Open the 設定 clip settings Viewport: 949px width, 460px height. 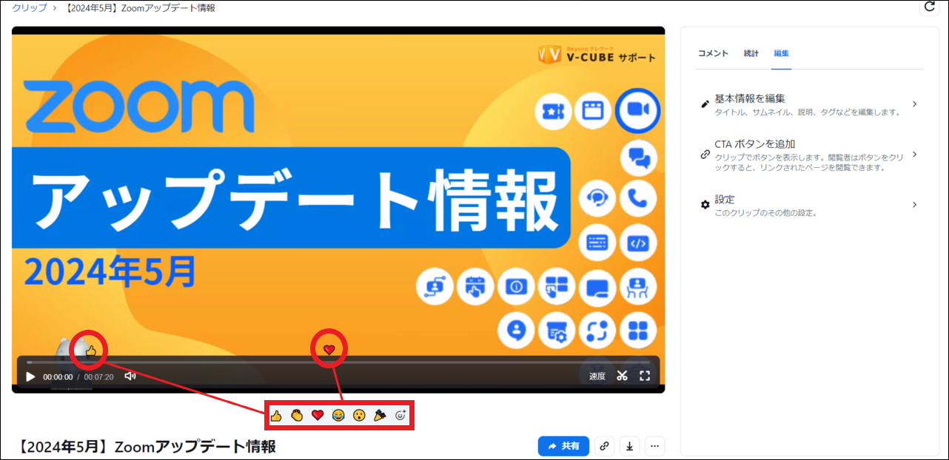coord(809,206)
